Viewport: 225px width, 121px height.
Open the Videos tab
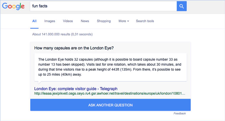(x=68, y=21)
